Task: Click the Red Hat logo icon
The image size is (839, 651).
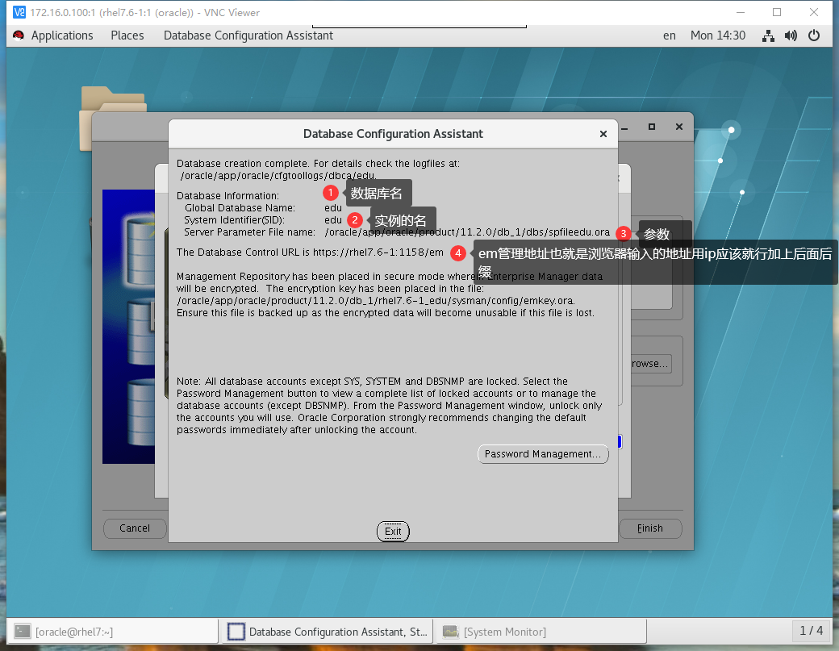Action: coord(19,35)
